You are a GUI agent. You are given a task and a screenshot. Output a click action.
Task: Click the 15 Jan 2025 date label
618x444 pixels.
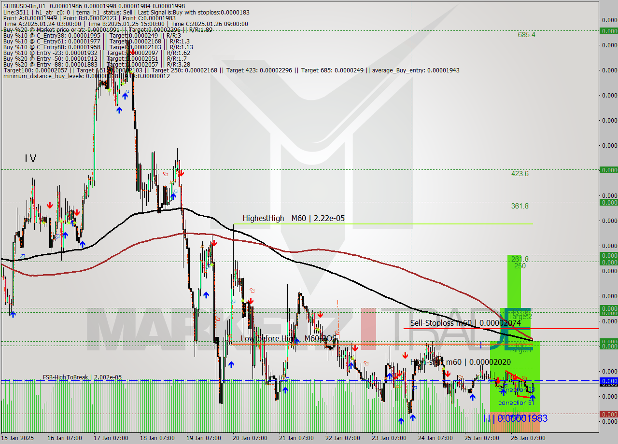click(17, 438)
